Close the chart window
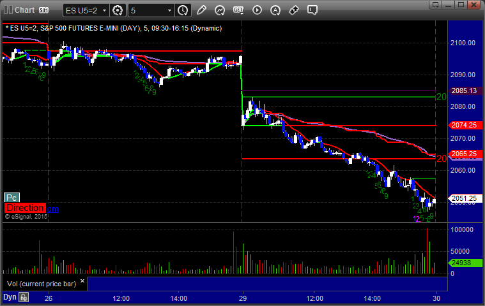Viewport: 485px width, 306px height. [x=473, y=4]
